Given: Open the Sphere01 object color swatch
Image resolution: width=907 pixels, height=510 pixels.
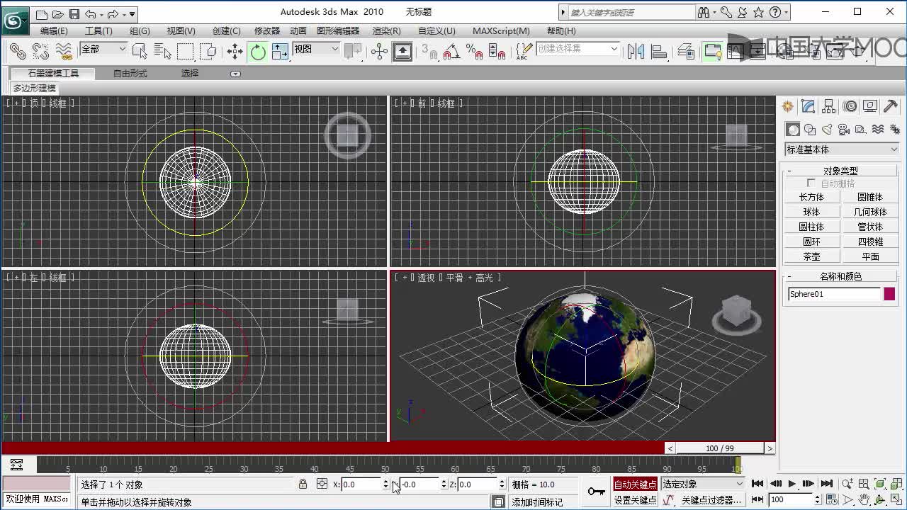Looking at the screenshot, I should [889, 294].
